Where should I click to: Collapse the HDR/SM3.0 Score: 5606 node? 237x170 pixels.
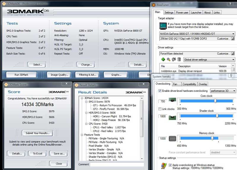coord(86,113)
